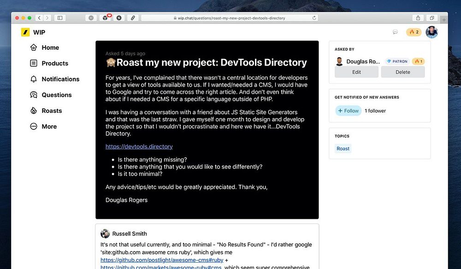Open the flame streak badge showing 2
Screen dimensions: 461x269
(414, 32)
